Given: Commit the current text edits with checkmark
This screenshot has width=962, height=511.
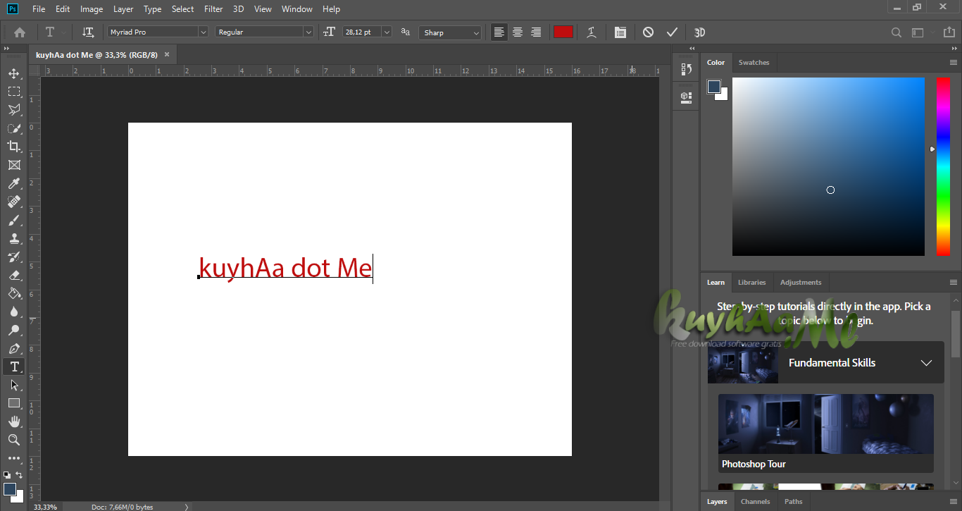Looking at the screenshot, I should 672,32.
